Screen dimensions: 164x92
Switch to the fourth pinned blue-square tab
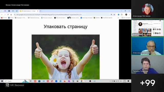click(x=17, y=11)
